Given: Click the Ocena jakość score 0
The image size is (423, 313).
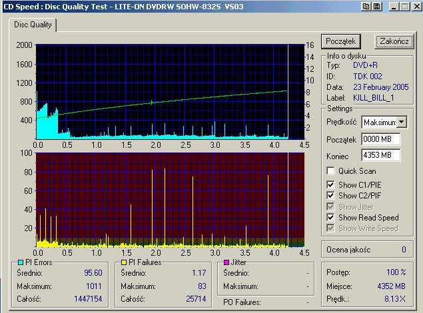Looking at the screenshot, I should coord(404,249).
